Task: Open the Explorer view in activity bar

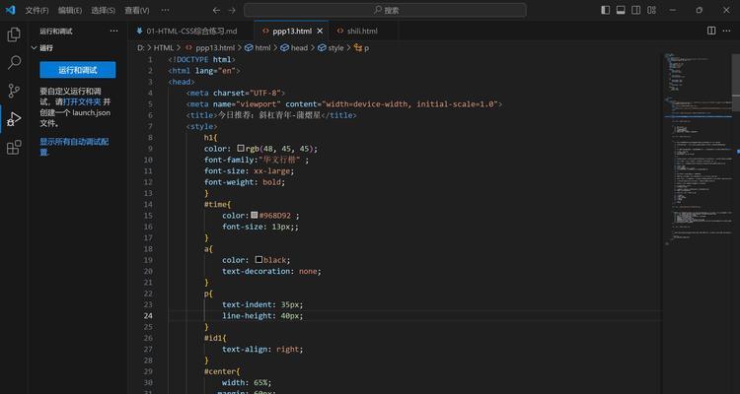Action: pos(14,34)
